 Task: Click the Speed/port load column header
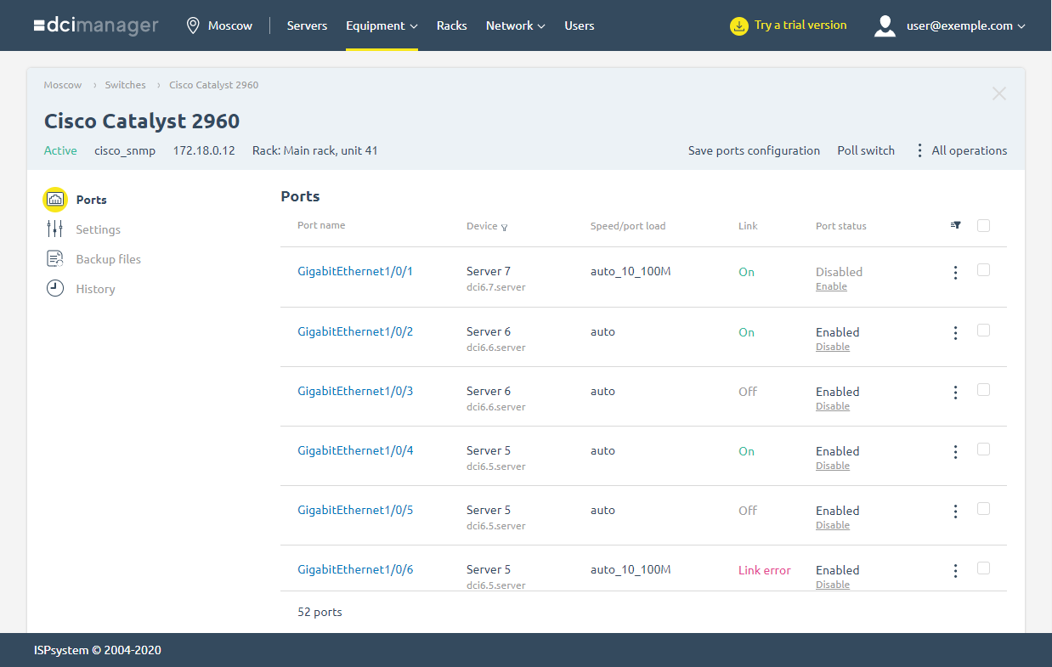(628, 226)
